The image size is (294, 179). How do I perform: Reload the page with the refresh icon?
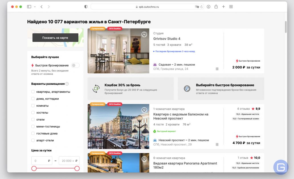pyautogui.click(x=202, y=7)
